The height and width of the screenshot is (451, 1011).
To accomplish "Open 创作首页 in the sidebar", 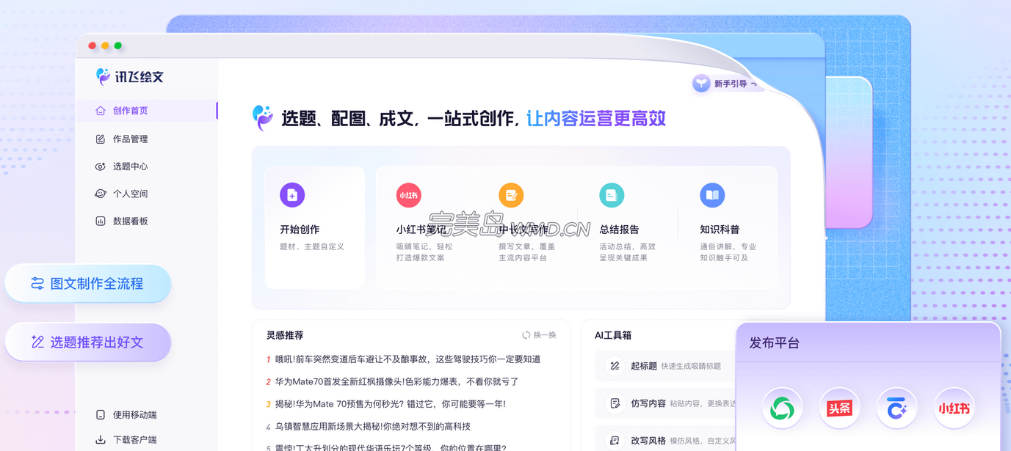I will click(x=147, y=111).
